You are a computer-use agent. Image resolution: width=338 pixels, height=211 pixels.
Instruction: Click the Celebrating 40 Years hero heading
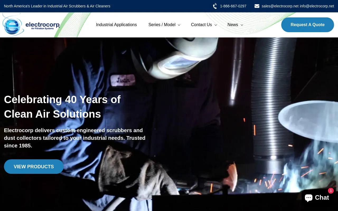pos(62,107)
